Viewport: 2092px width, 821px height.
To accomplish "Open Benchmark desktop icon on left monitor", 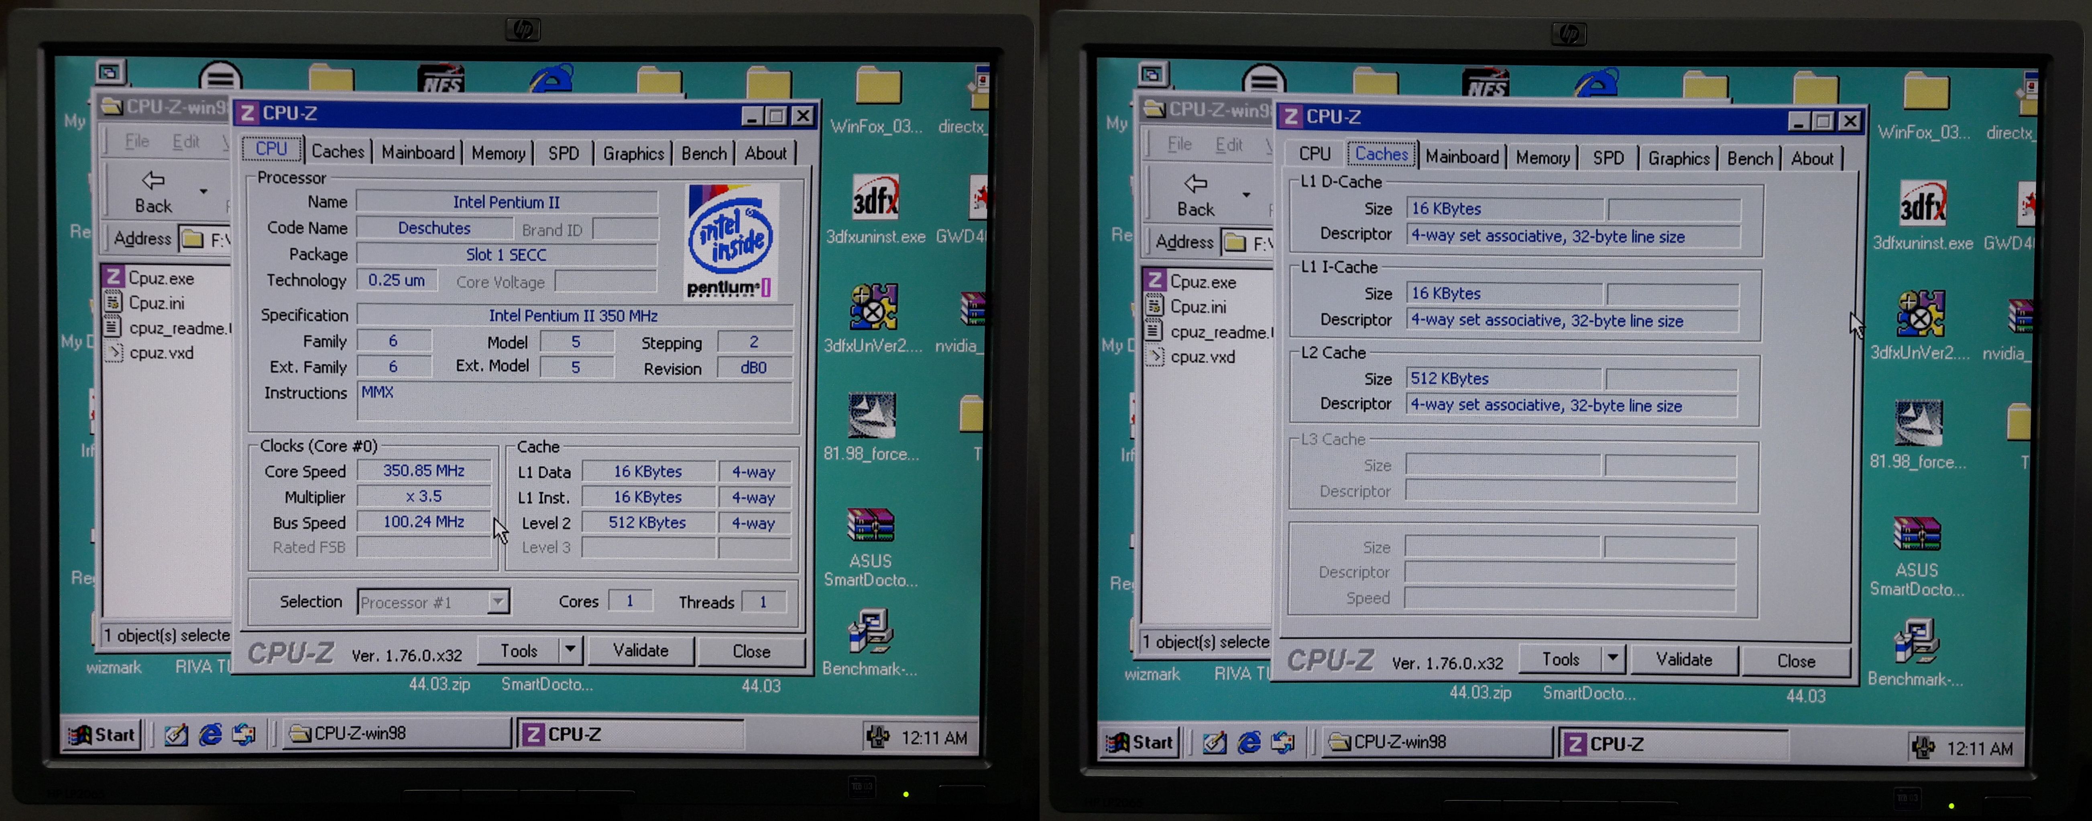I will coord(871,632).
